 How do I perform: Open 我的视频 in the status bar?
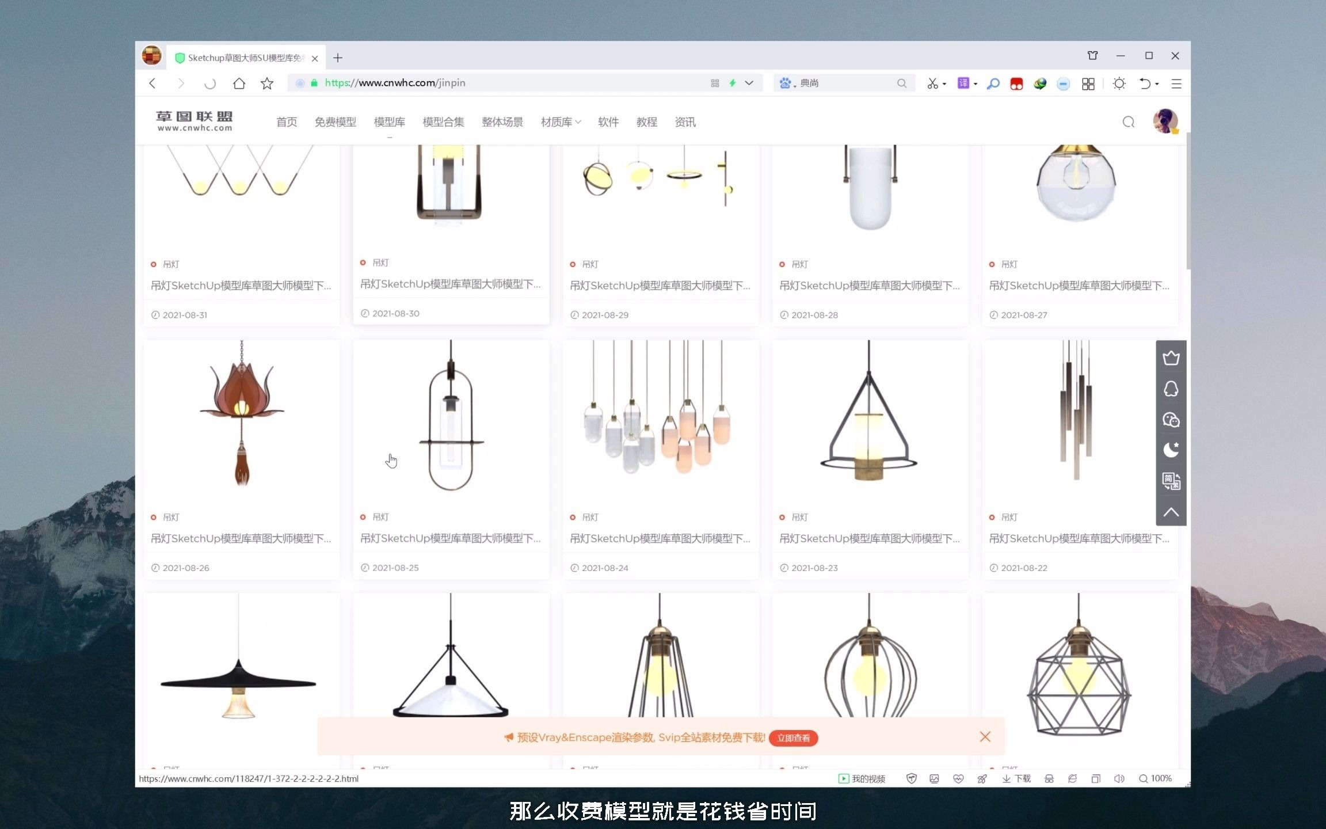coord(862,779)
